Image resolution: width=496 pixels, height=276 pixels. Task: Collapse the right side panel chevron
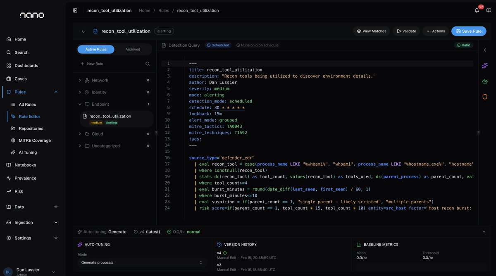pyautogui.click(x=485, y=50)
